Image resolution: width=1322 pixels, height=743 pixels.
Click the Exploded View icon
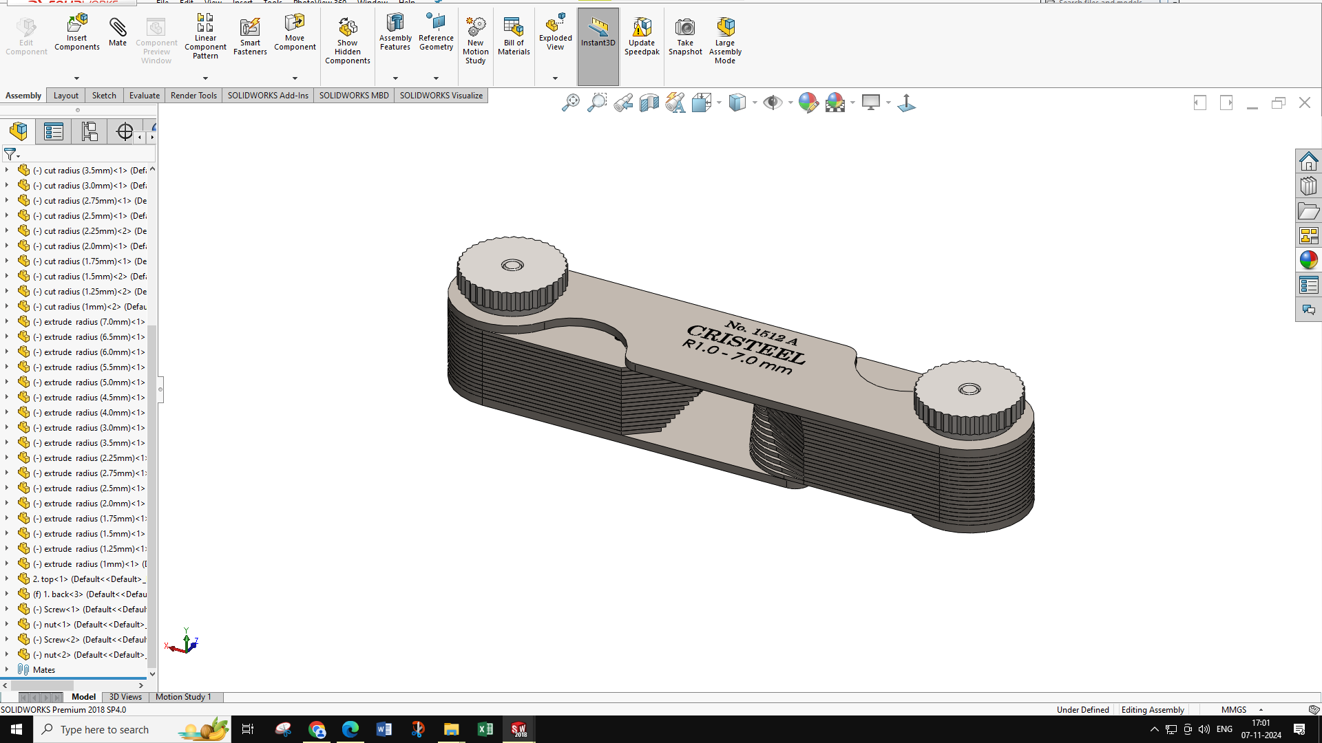pyautogui.click(x=555, y=32)
